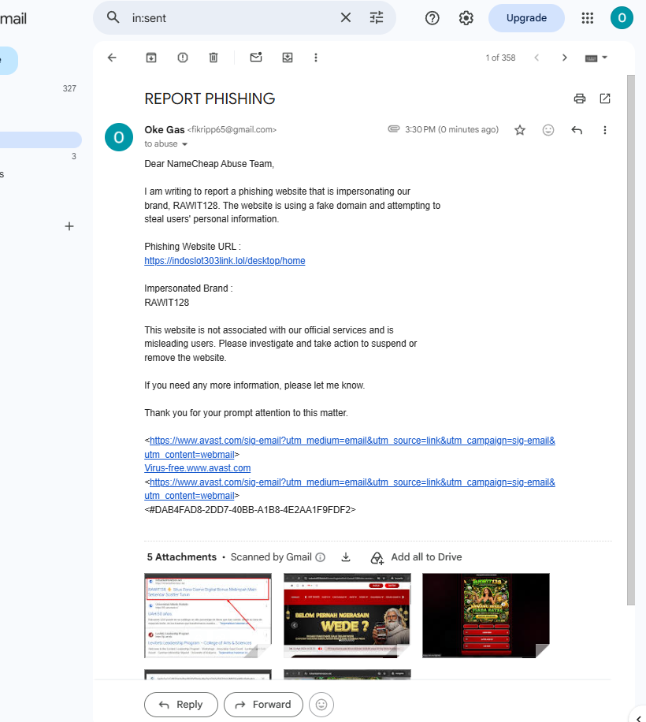This screenshot has height=722, width=646.
Task: Click the Reply button
Action: click(181, 705)
